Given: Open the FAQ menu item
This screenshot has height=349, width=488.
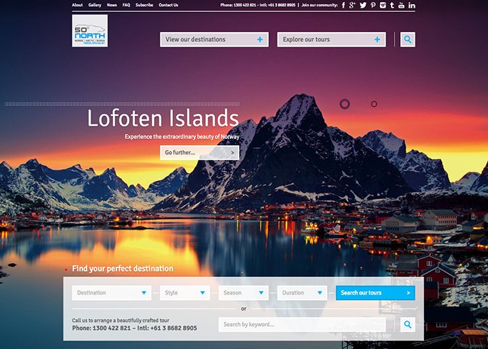Looking at the screenshot, I should point(126,5).
